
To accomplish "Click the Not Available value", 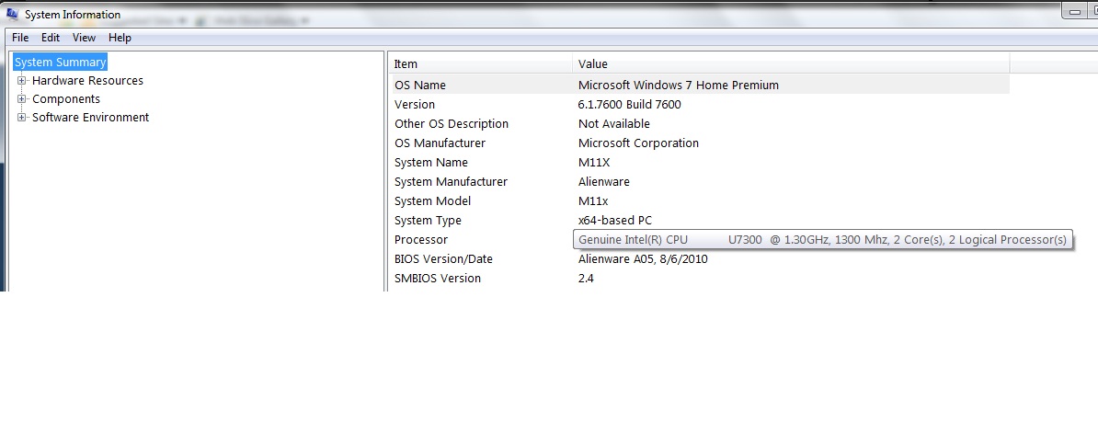I will (614, 124).
